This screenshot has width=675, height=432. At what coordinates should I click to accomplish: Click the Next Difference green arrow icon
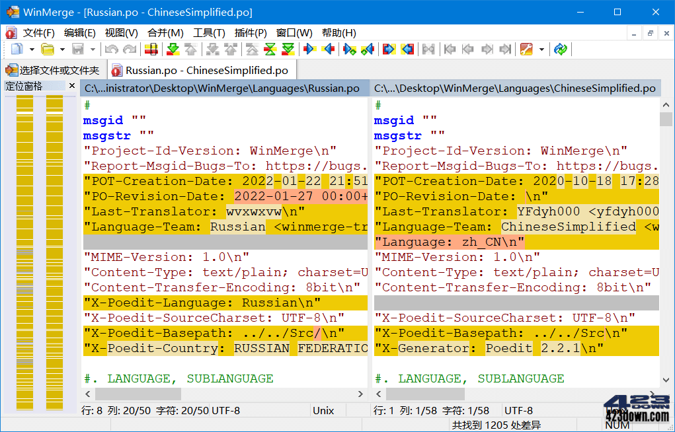click(173, 49)
